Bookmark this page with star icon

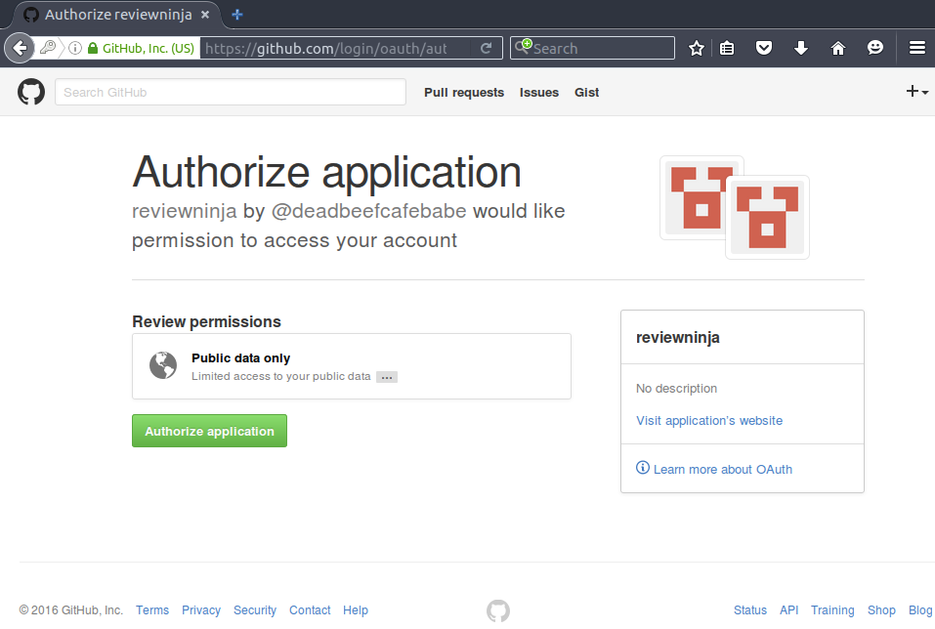[696, 48]
